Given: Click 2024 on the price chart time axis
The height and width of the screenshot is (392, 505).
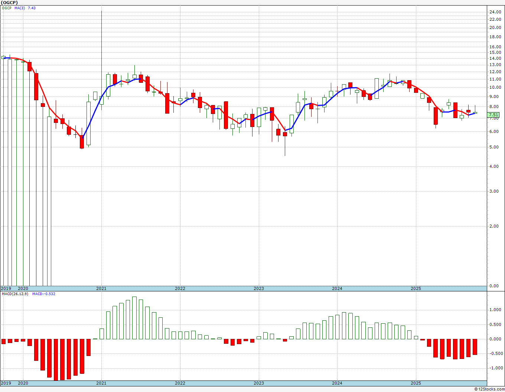Looking at the screenshot, I should (337, 288).
